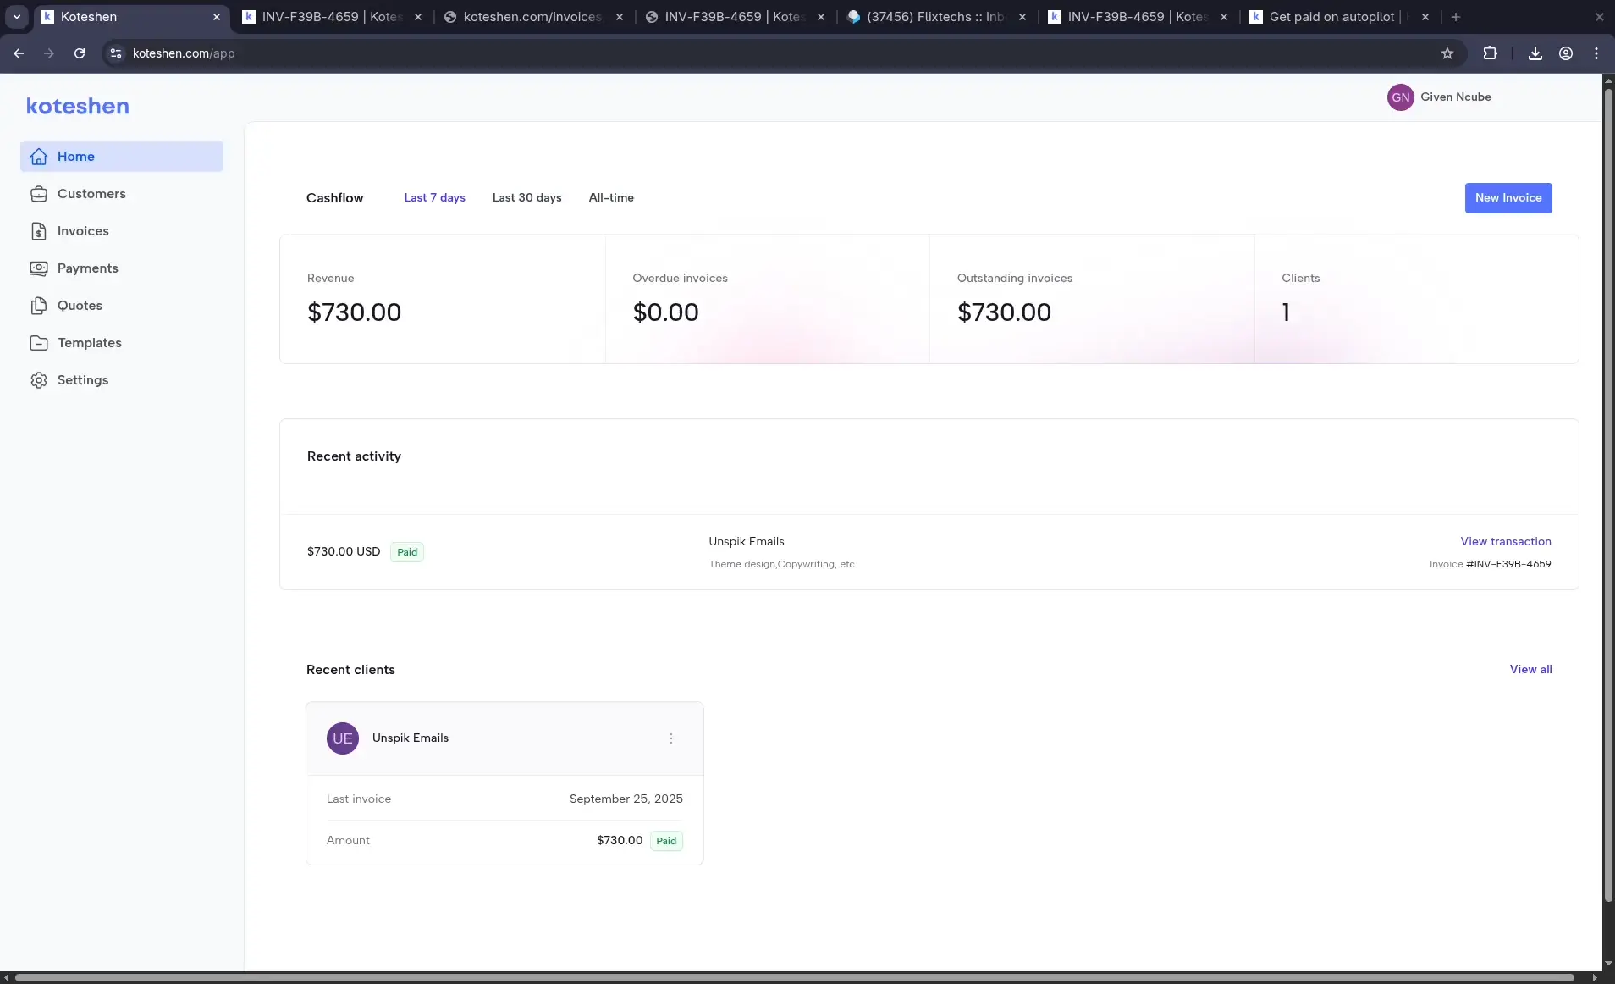Click the Home house icon
1615x984 pixels.
point(39,157)
